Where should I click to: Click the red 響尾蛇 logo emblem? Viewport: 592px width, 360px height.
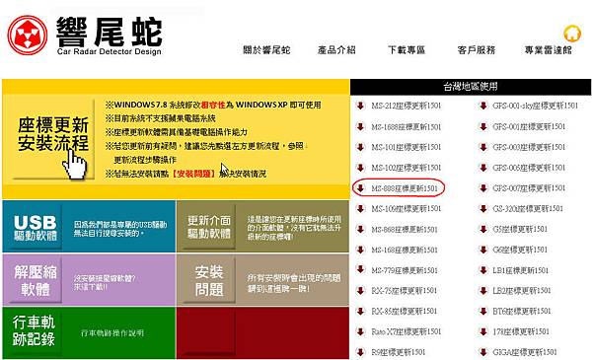pyautogui.click(x=28, y=36)
